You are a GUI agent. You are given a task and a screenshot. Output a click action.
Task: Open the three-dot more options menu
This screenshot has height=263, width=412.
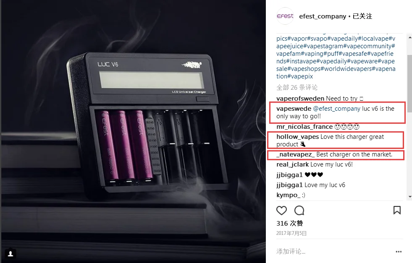point(399,251)
